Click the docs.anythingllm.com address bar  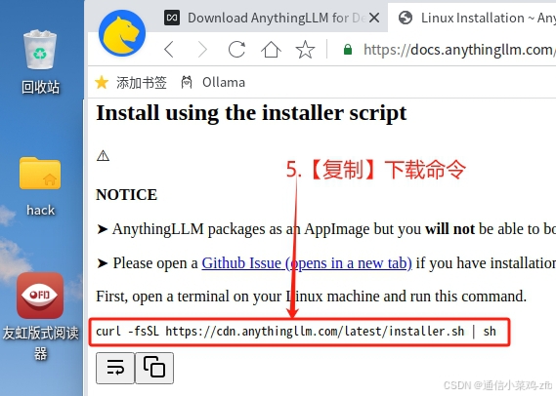pyautogui.click(x=459, y=50)
